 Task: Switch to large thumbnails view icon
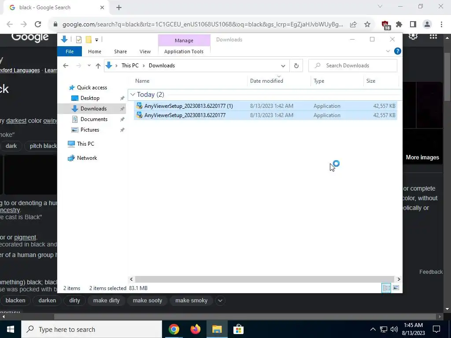point(396,288)
